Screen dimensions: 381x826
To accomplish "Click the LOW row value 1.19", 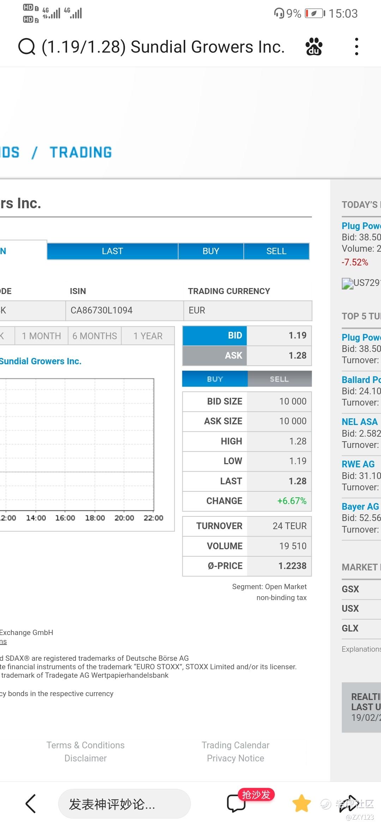I will [x=298, y=461].
